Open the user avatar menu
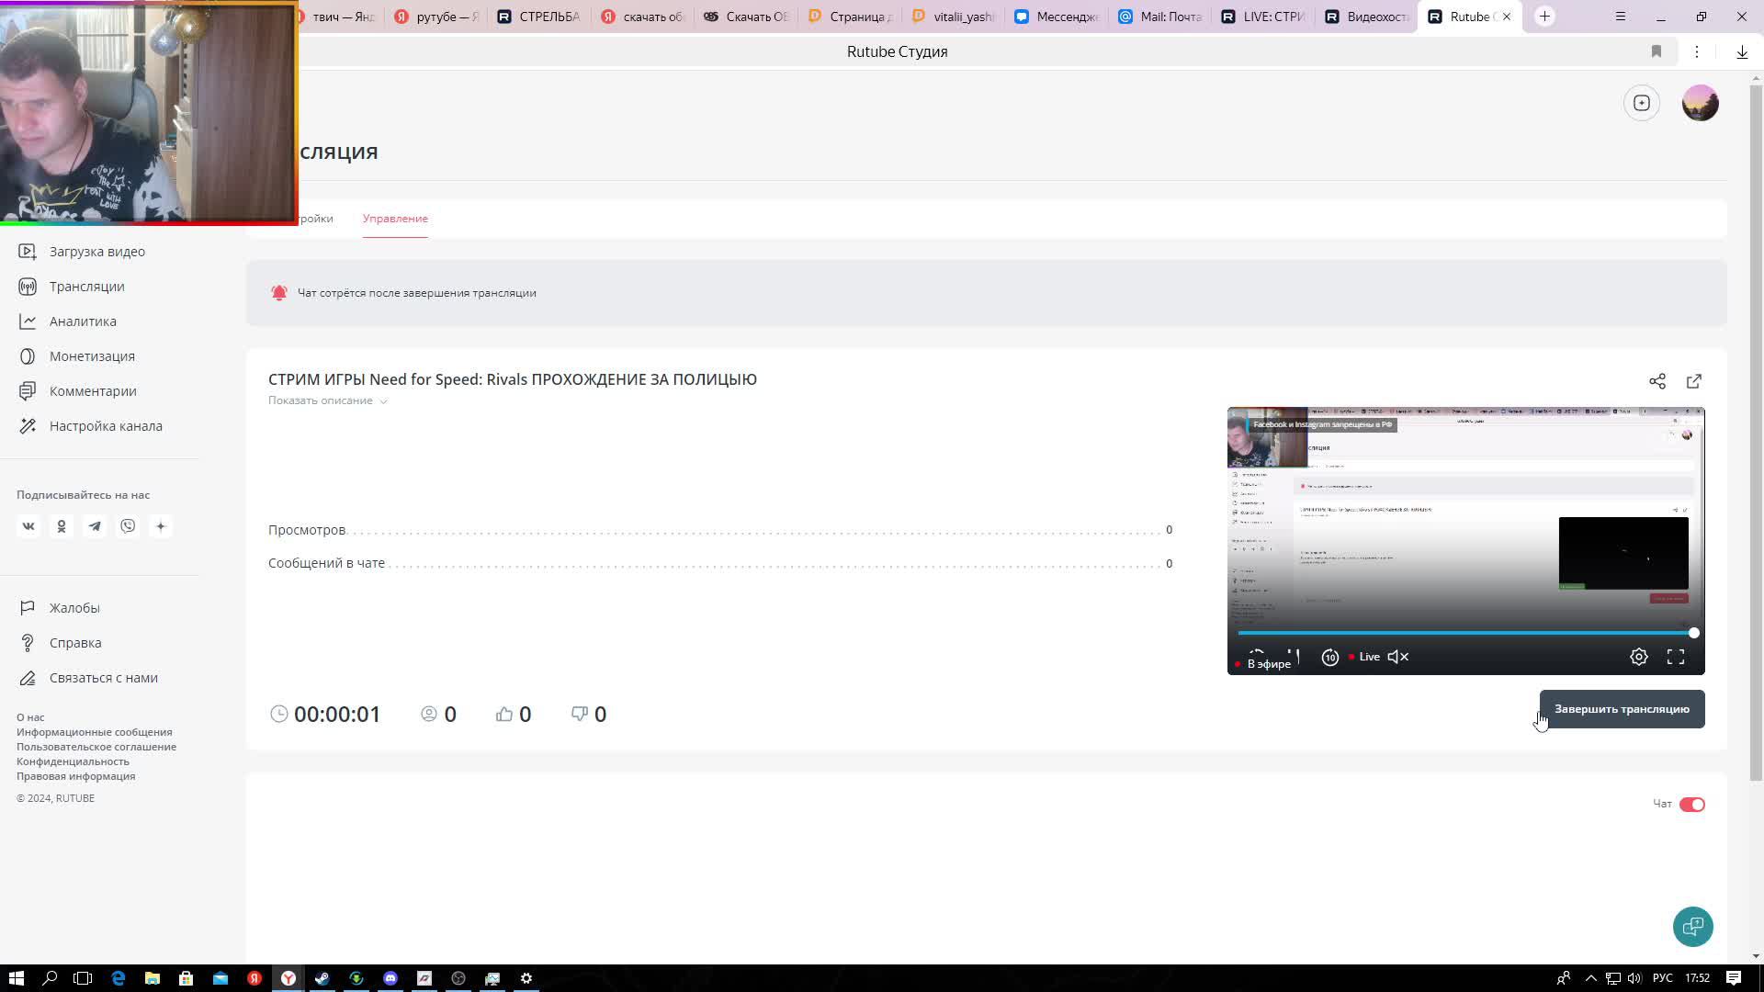Screen dimensions: 1764x992 [1700, 103]
